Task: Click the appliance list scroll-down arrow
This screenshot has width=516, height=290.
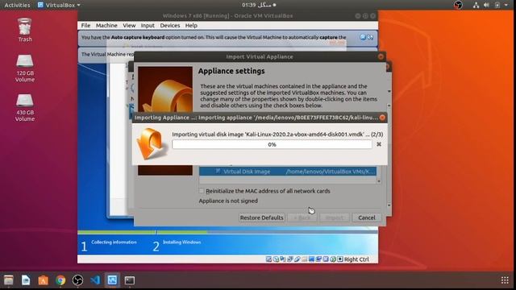Action: pyautogui.click(x=379, y=180)
